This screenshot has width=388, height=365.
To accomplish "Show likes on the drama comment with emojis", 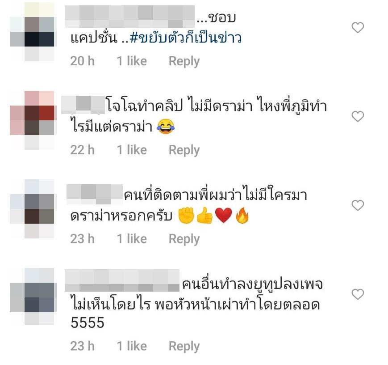I will (132, 239).
